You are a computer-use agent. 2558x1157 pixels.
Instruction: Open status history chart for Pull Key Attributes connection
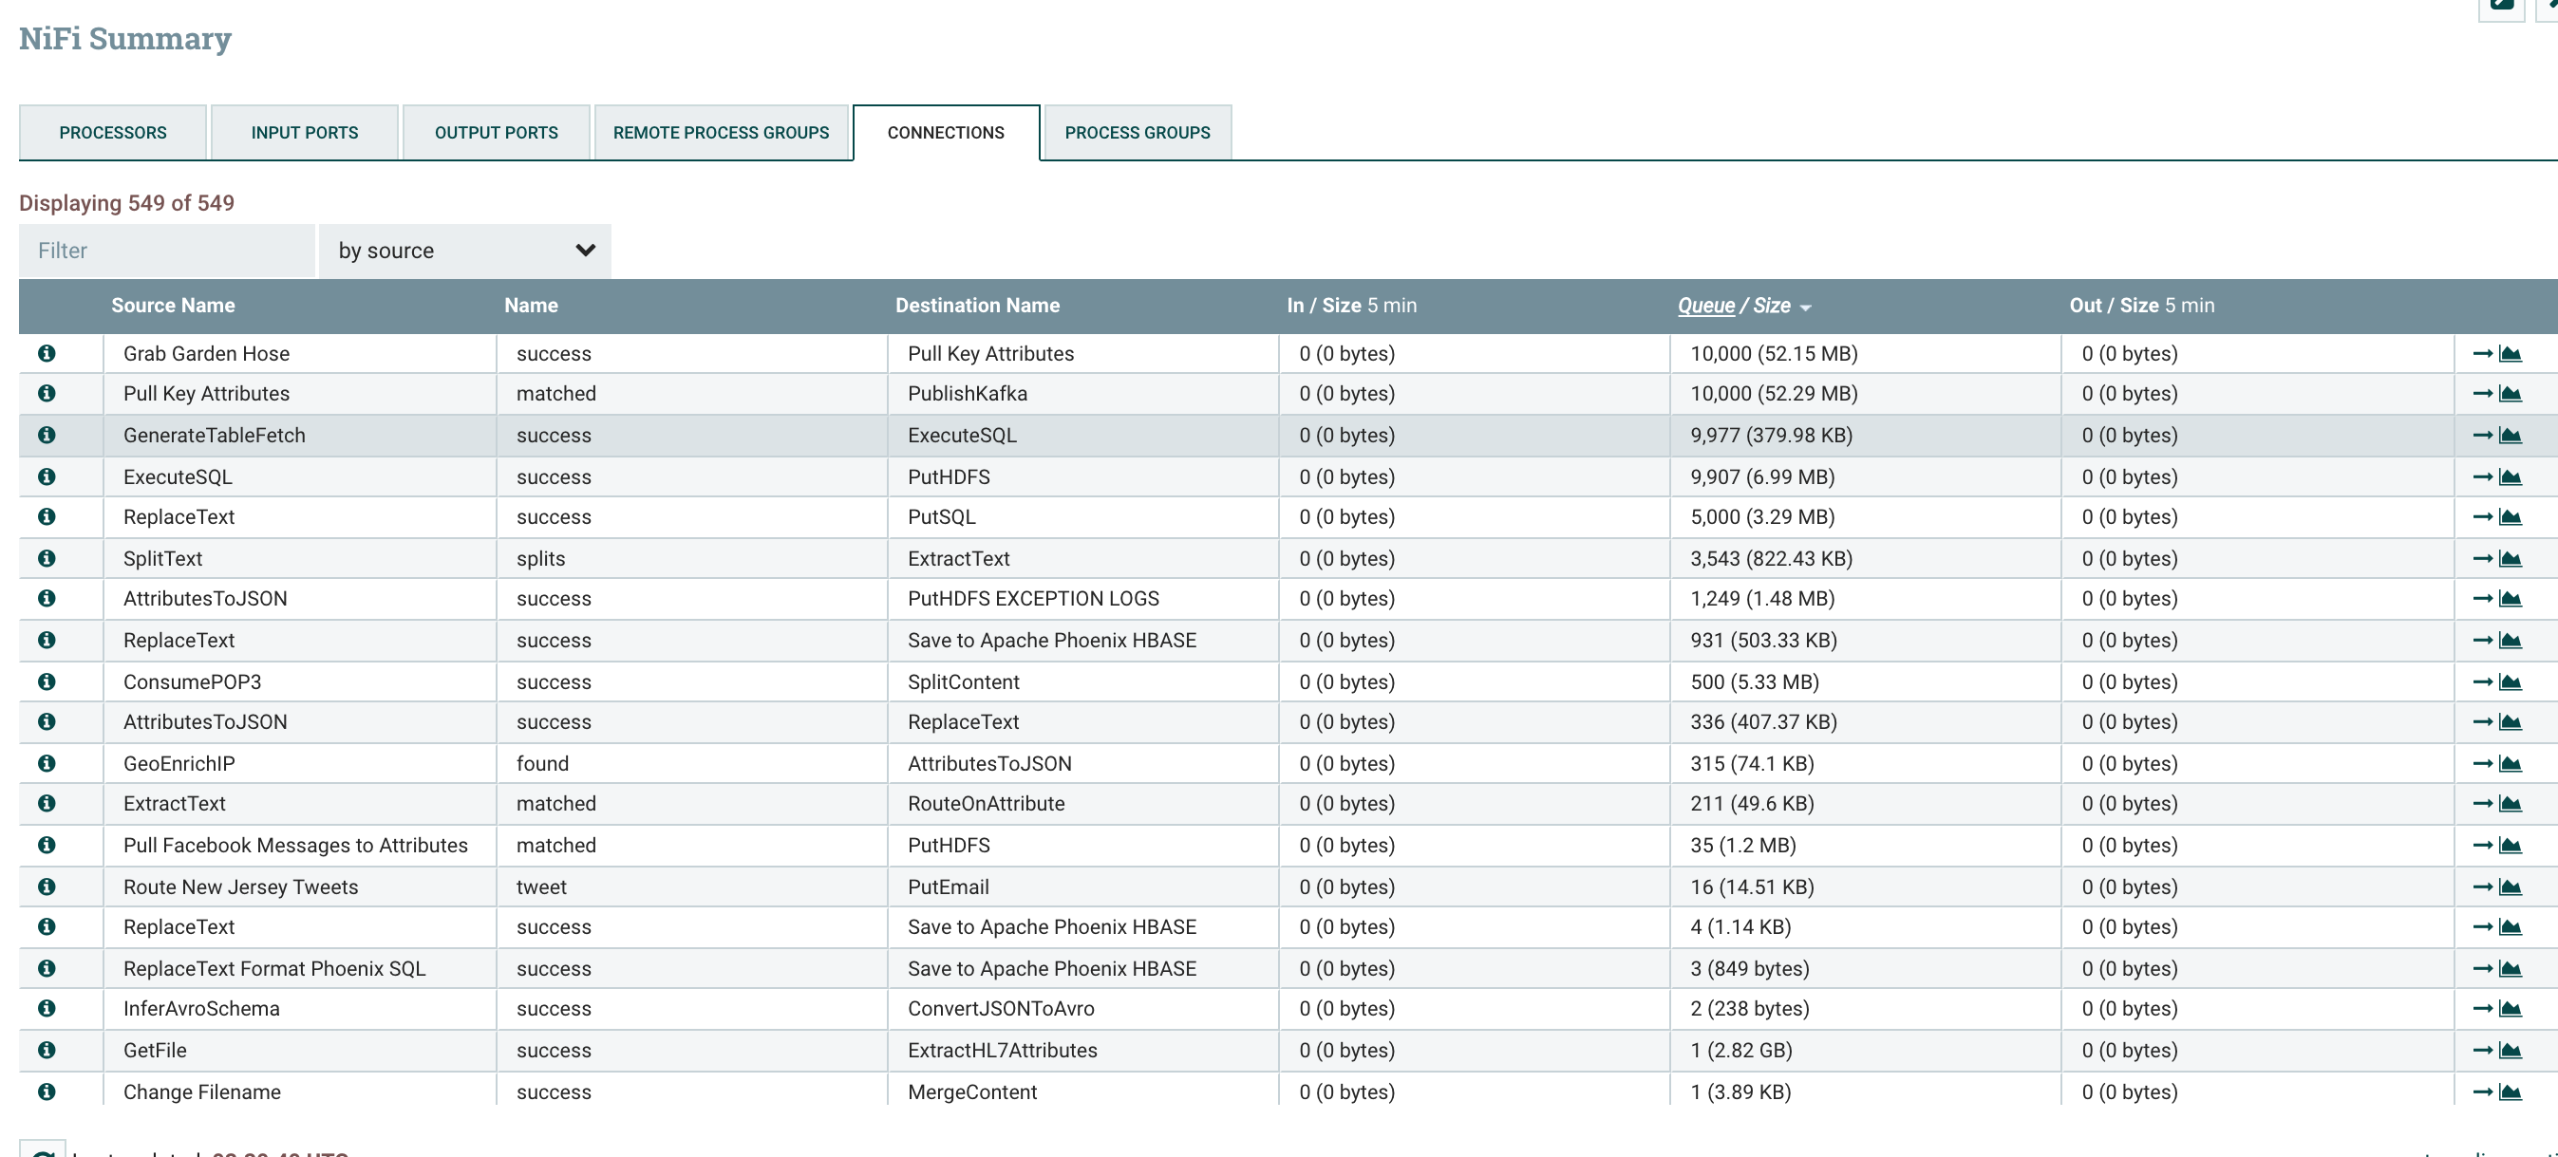coord(2511,393)
